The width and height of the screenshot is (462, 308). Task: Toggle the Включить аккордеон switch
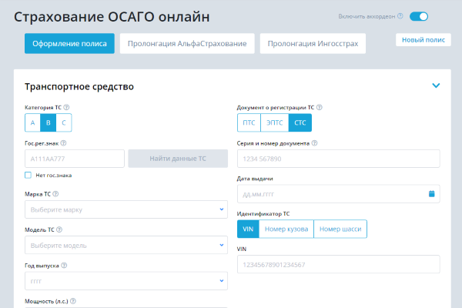click(419, 16)
